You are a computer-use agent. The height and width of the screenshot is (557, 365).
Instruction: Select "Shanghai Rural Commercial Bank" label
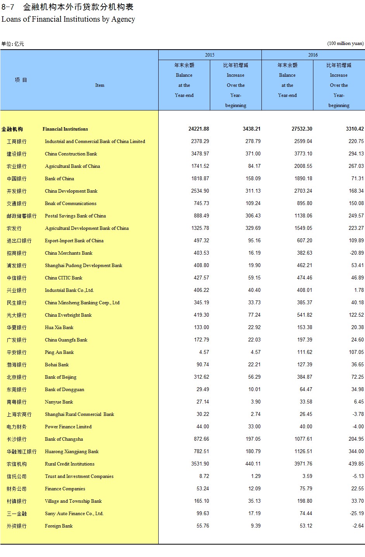(80, 414)
